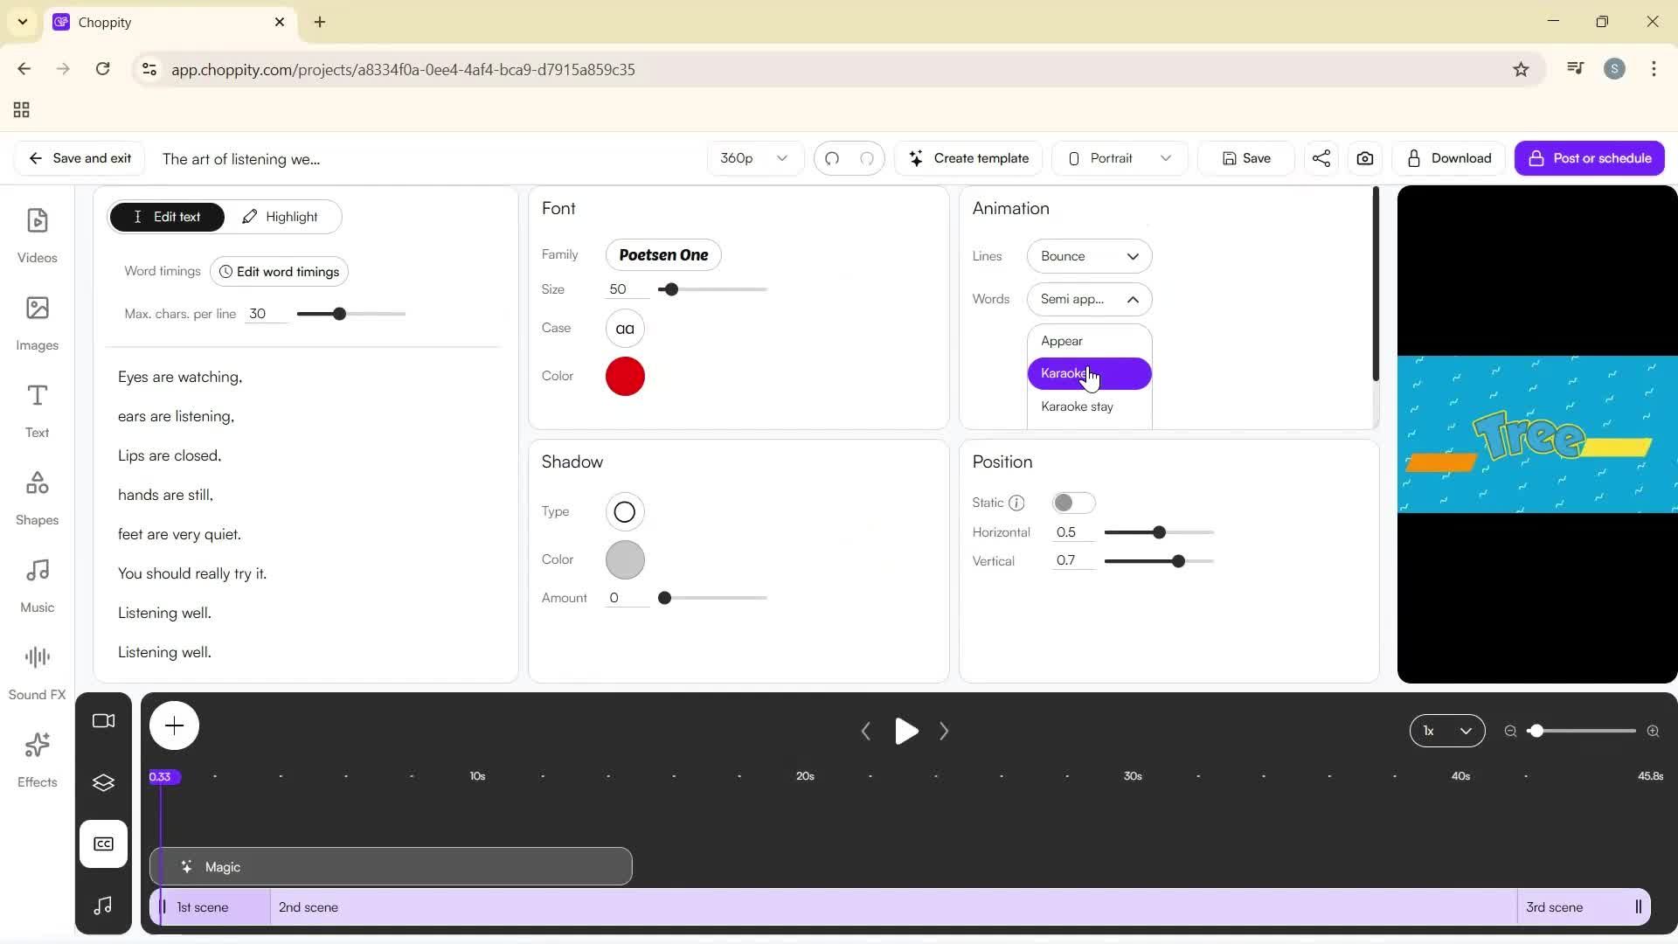Choose the circle shadow type option
This screenshot has width=1678, height=944.
point(624,512)
